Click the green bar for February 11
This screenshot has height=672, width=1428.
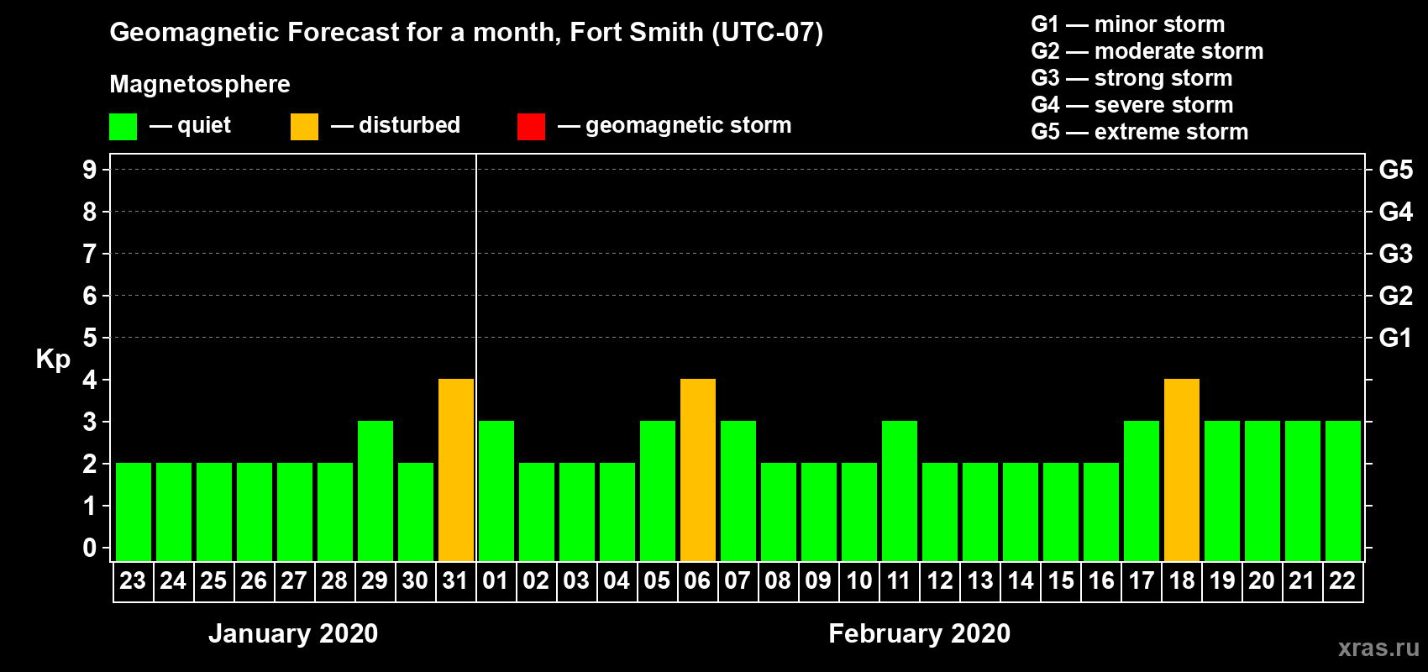[900, 491]
